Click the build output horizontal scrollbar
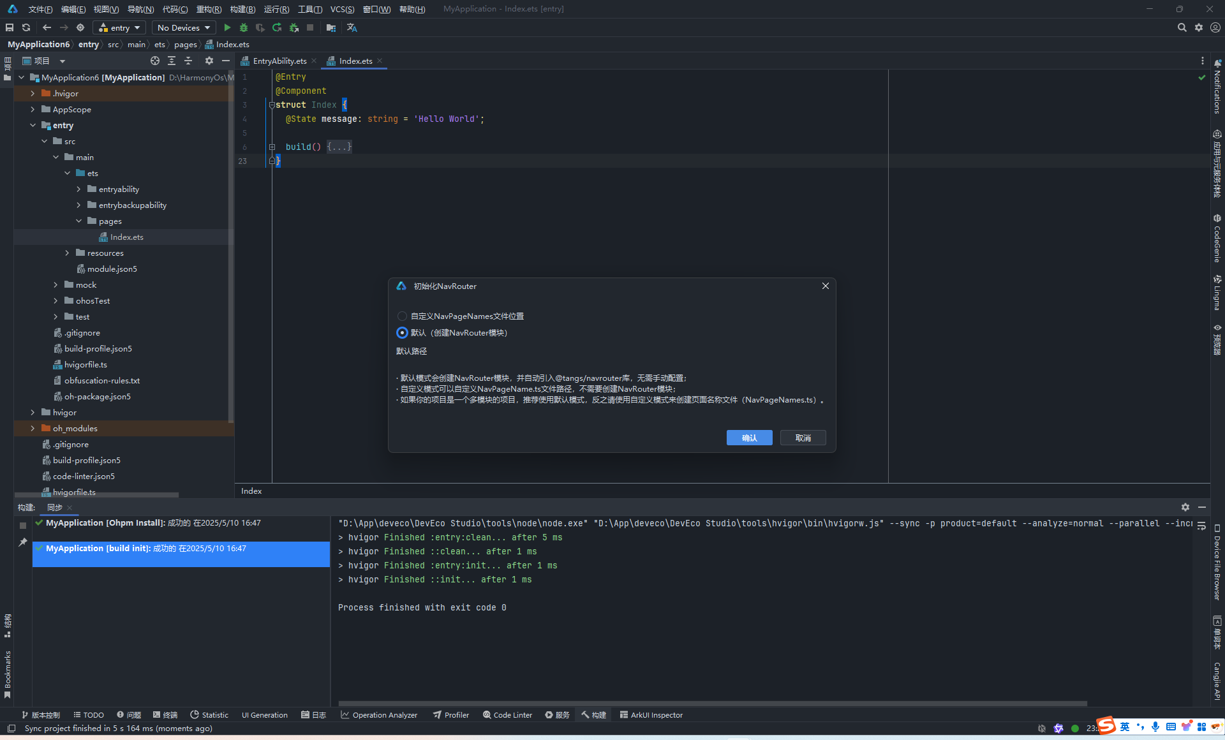 (712, 704)
